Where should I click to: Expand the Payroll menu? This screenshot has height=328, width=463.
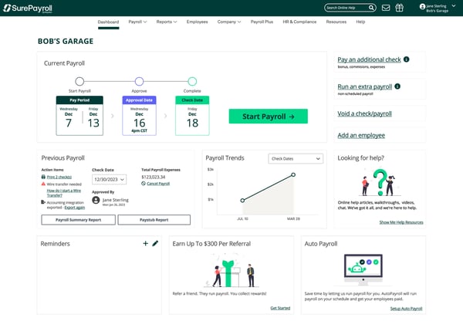click(x=137, y=22)
